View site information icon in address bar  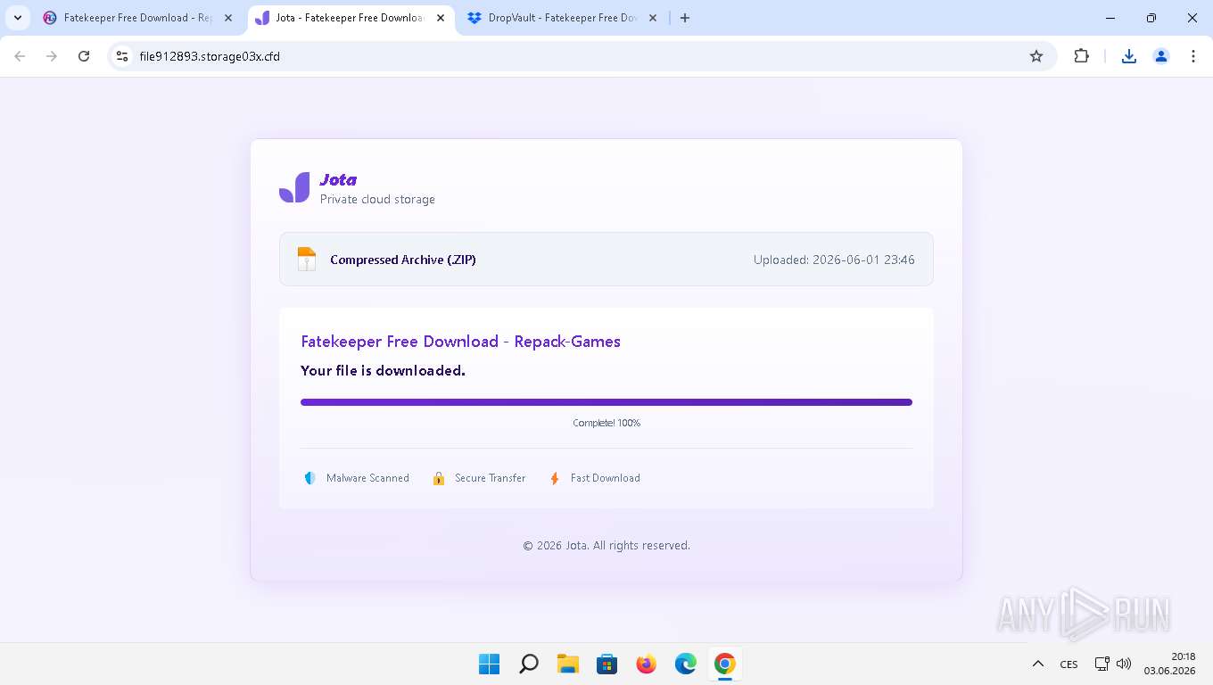[x=123, y=56]
